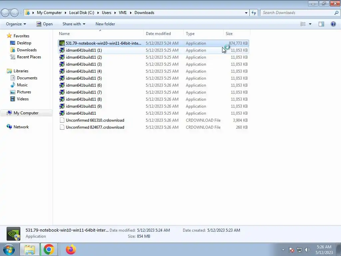Open Windows Explorer from the taskbar

[x=30, y=249]
